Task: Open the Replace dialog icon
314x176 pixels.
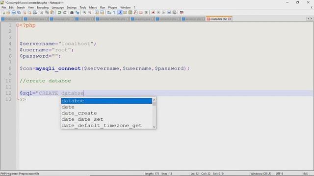Action: click(78, 13)
